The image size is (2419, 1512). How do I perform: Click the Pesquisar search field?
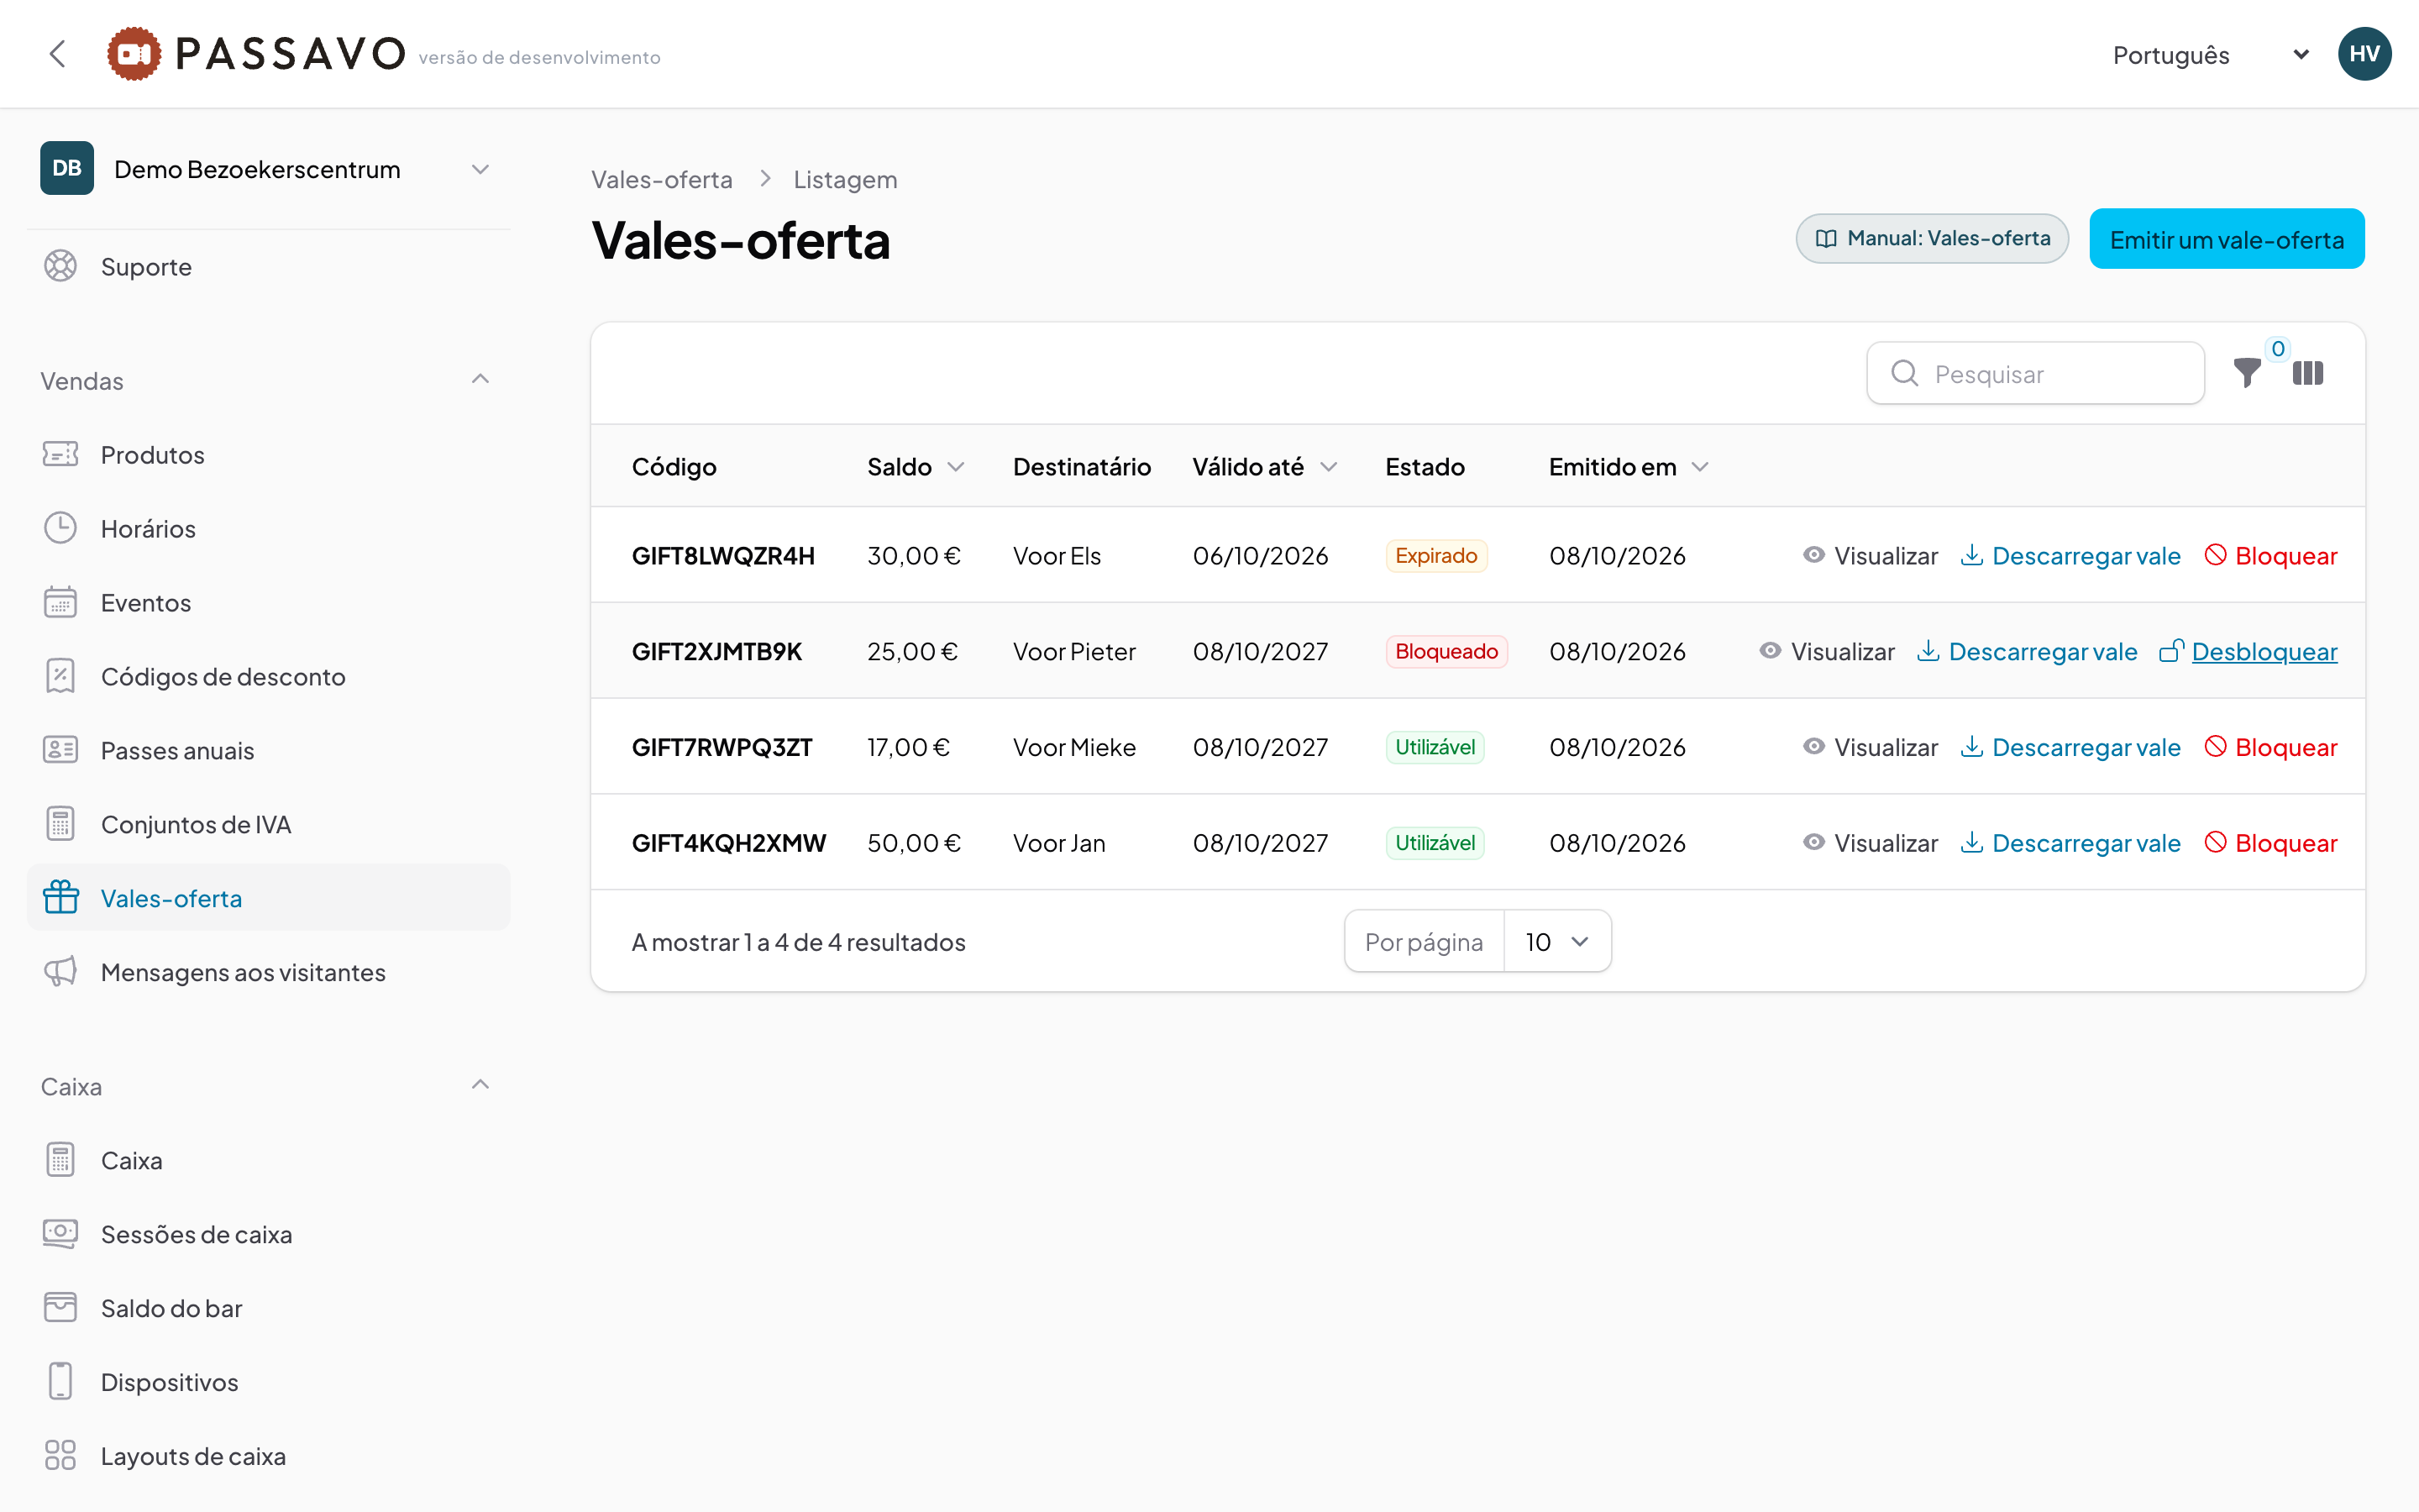coord(2035,373)
